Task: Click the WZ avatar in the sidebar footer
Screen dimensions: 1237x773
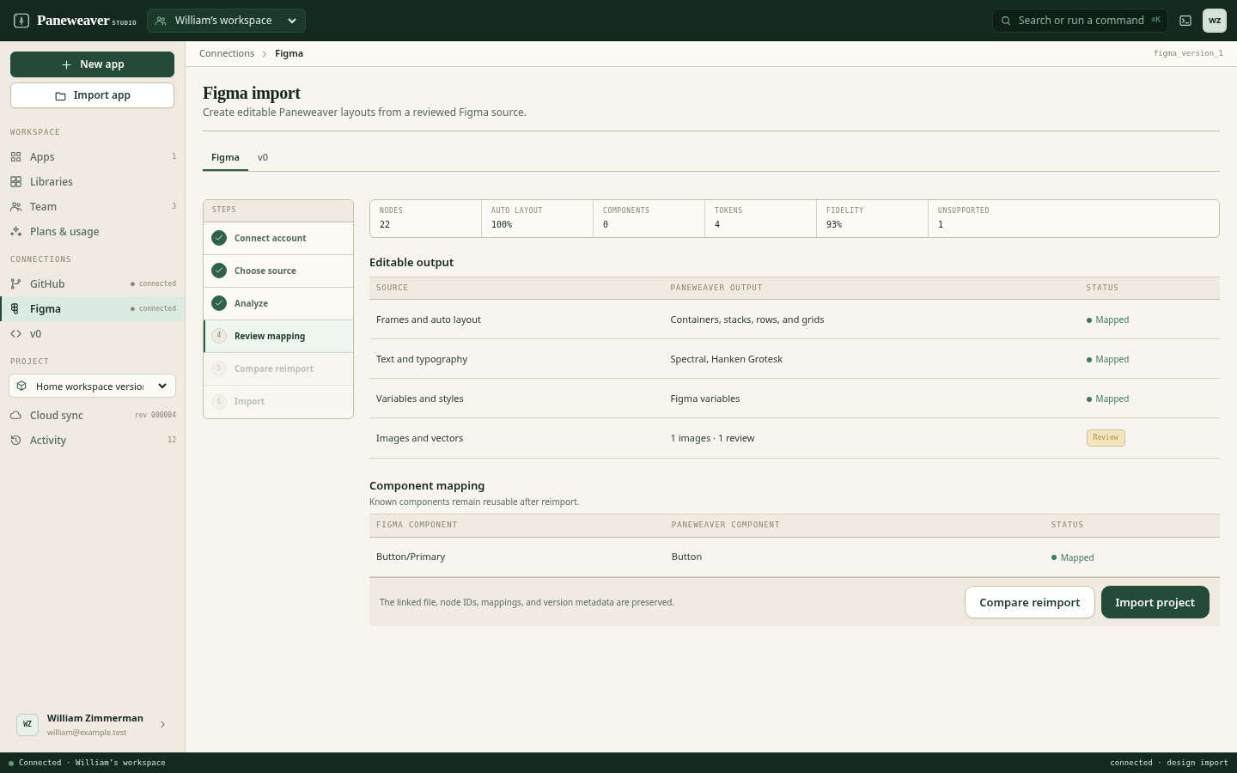Action: tap(27, 725)
